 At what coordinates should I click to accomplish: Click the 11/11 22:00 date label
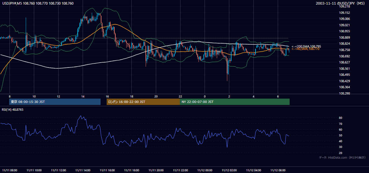[180, 170]
